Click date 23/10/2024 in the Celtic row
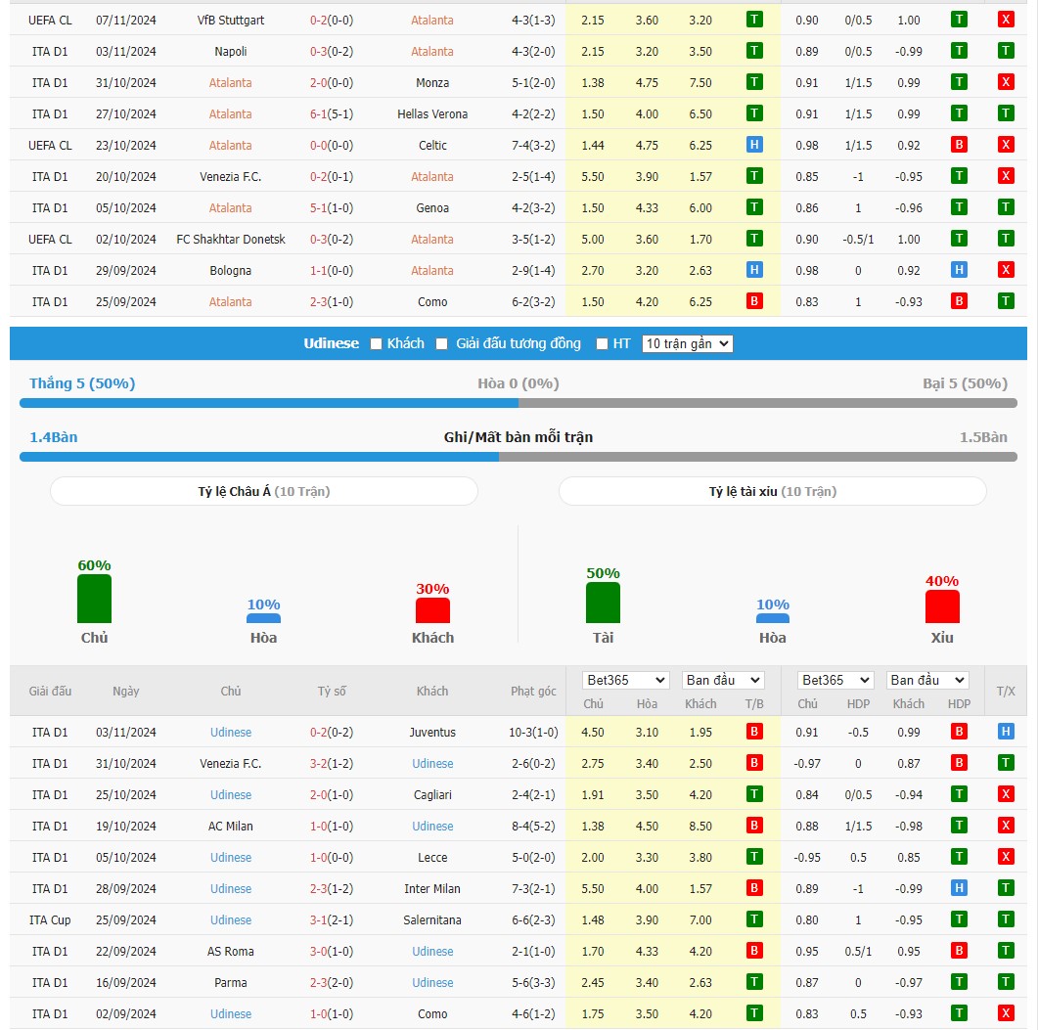1038x1030 pixels. click(x=126, y=145)
